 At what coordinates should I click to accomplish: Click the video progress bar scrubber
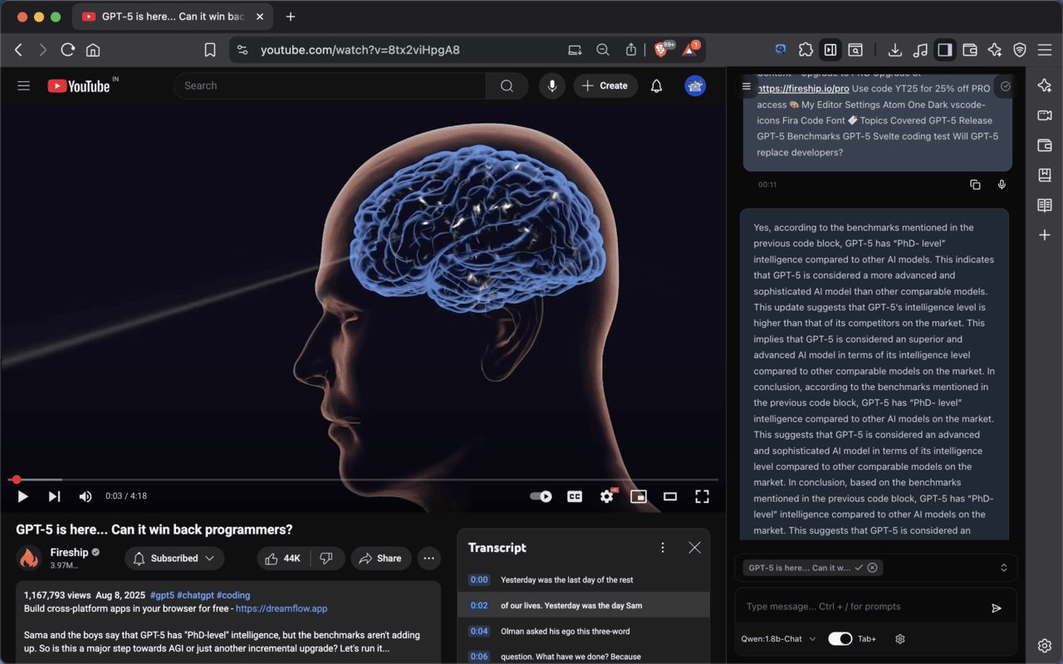click(x=17, y=480)
